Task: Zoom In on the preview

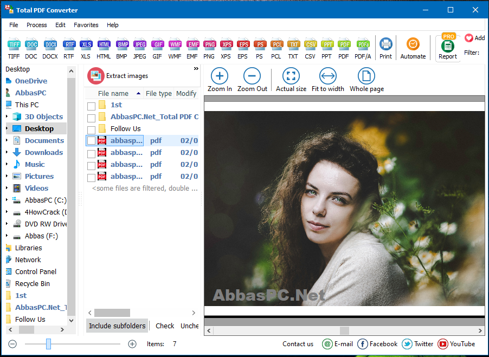Action: coord(220,80)
